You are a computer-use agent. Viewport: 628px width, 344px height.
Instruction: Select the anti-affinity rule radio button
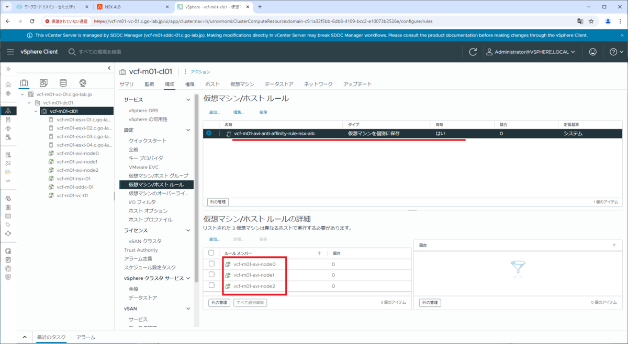click(209, 133)
